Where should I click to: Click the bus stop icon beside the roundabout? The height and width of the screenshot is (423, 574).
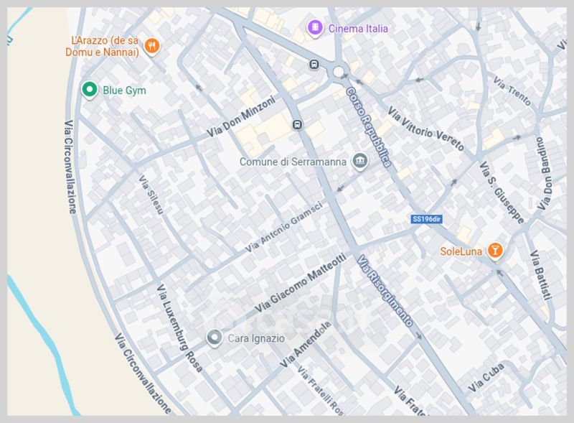click(x=314, y=65)
